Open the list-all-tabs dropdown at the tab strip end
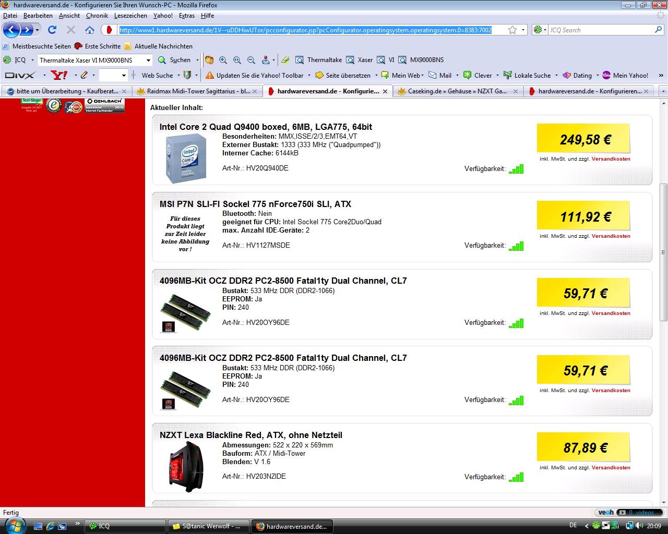 [x=663, y=91]
